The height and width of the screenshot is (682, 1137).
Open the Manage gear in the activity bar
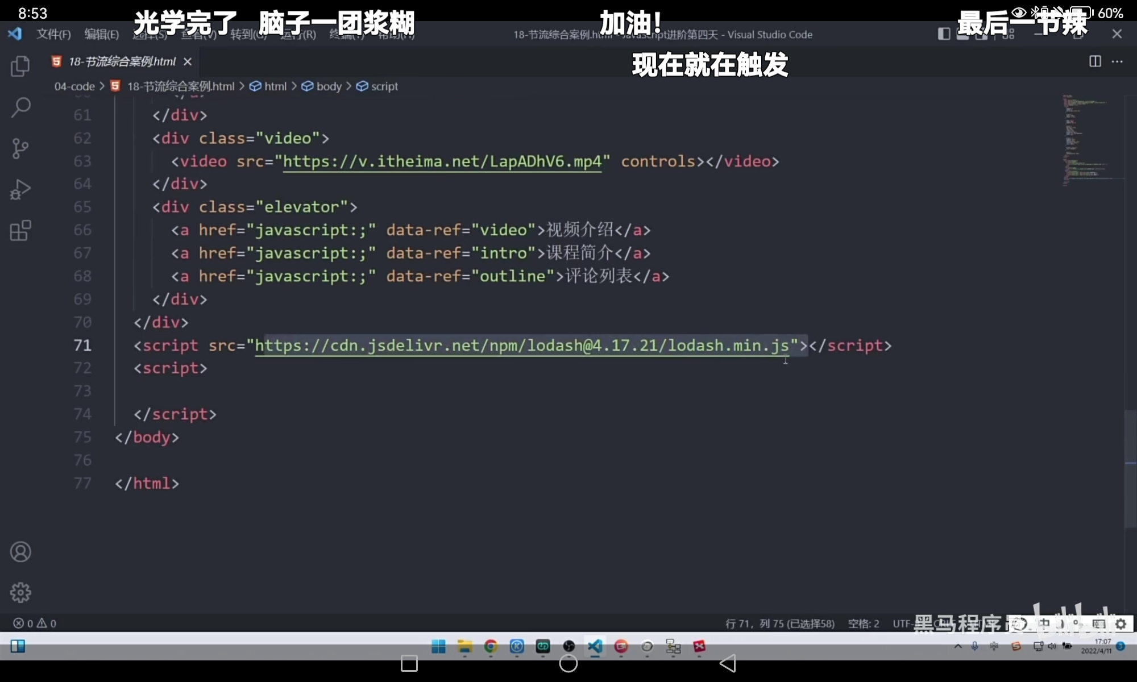20,592
